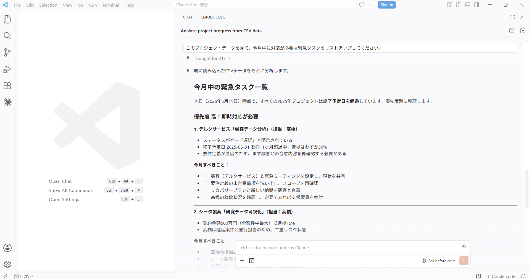The height and width of the screenshot is (279, 529).
Task: Open the chat icon in title bar
Action: pos(362,5)
